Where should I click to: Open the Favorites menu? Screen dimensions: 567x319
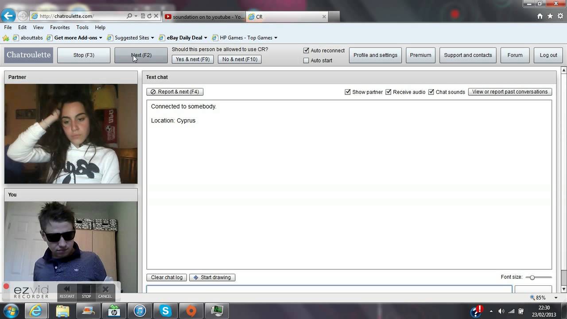(x=60, y=27)
